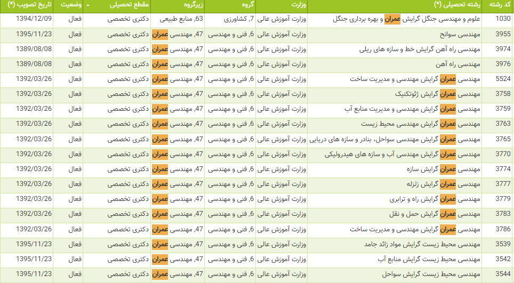Click the sort arrow in مقطع تحصیلی header
The height and width of the screenshot is (283, 514).
87,6
